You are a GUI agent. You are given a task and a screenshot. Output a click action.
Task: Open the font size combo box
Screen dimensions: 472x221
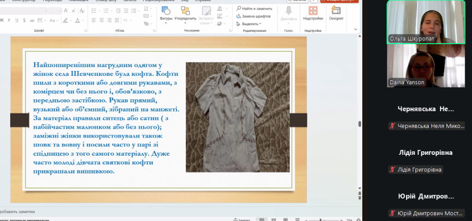coord(55,11)
